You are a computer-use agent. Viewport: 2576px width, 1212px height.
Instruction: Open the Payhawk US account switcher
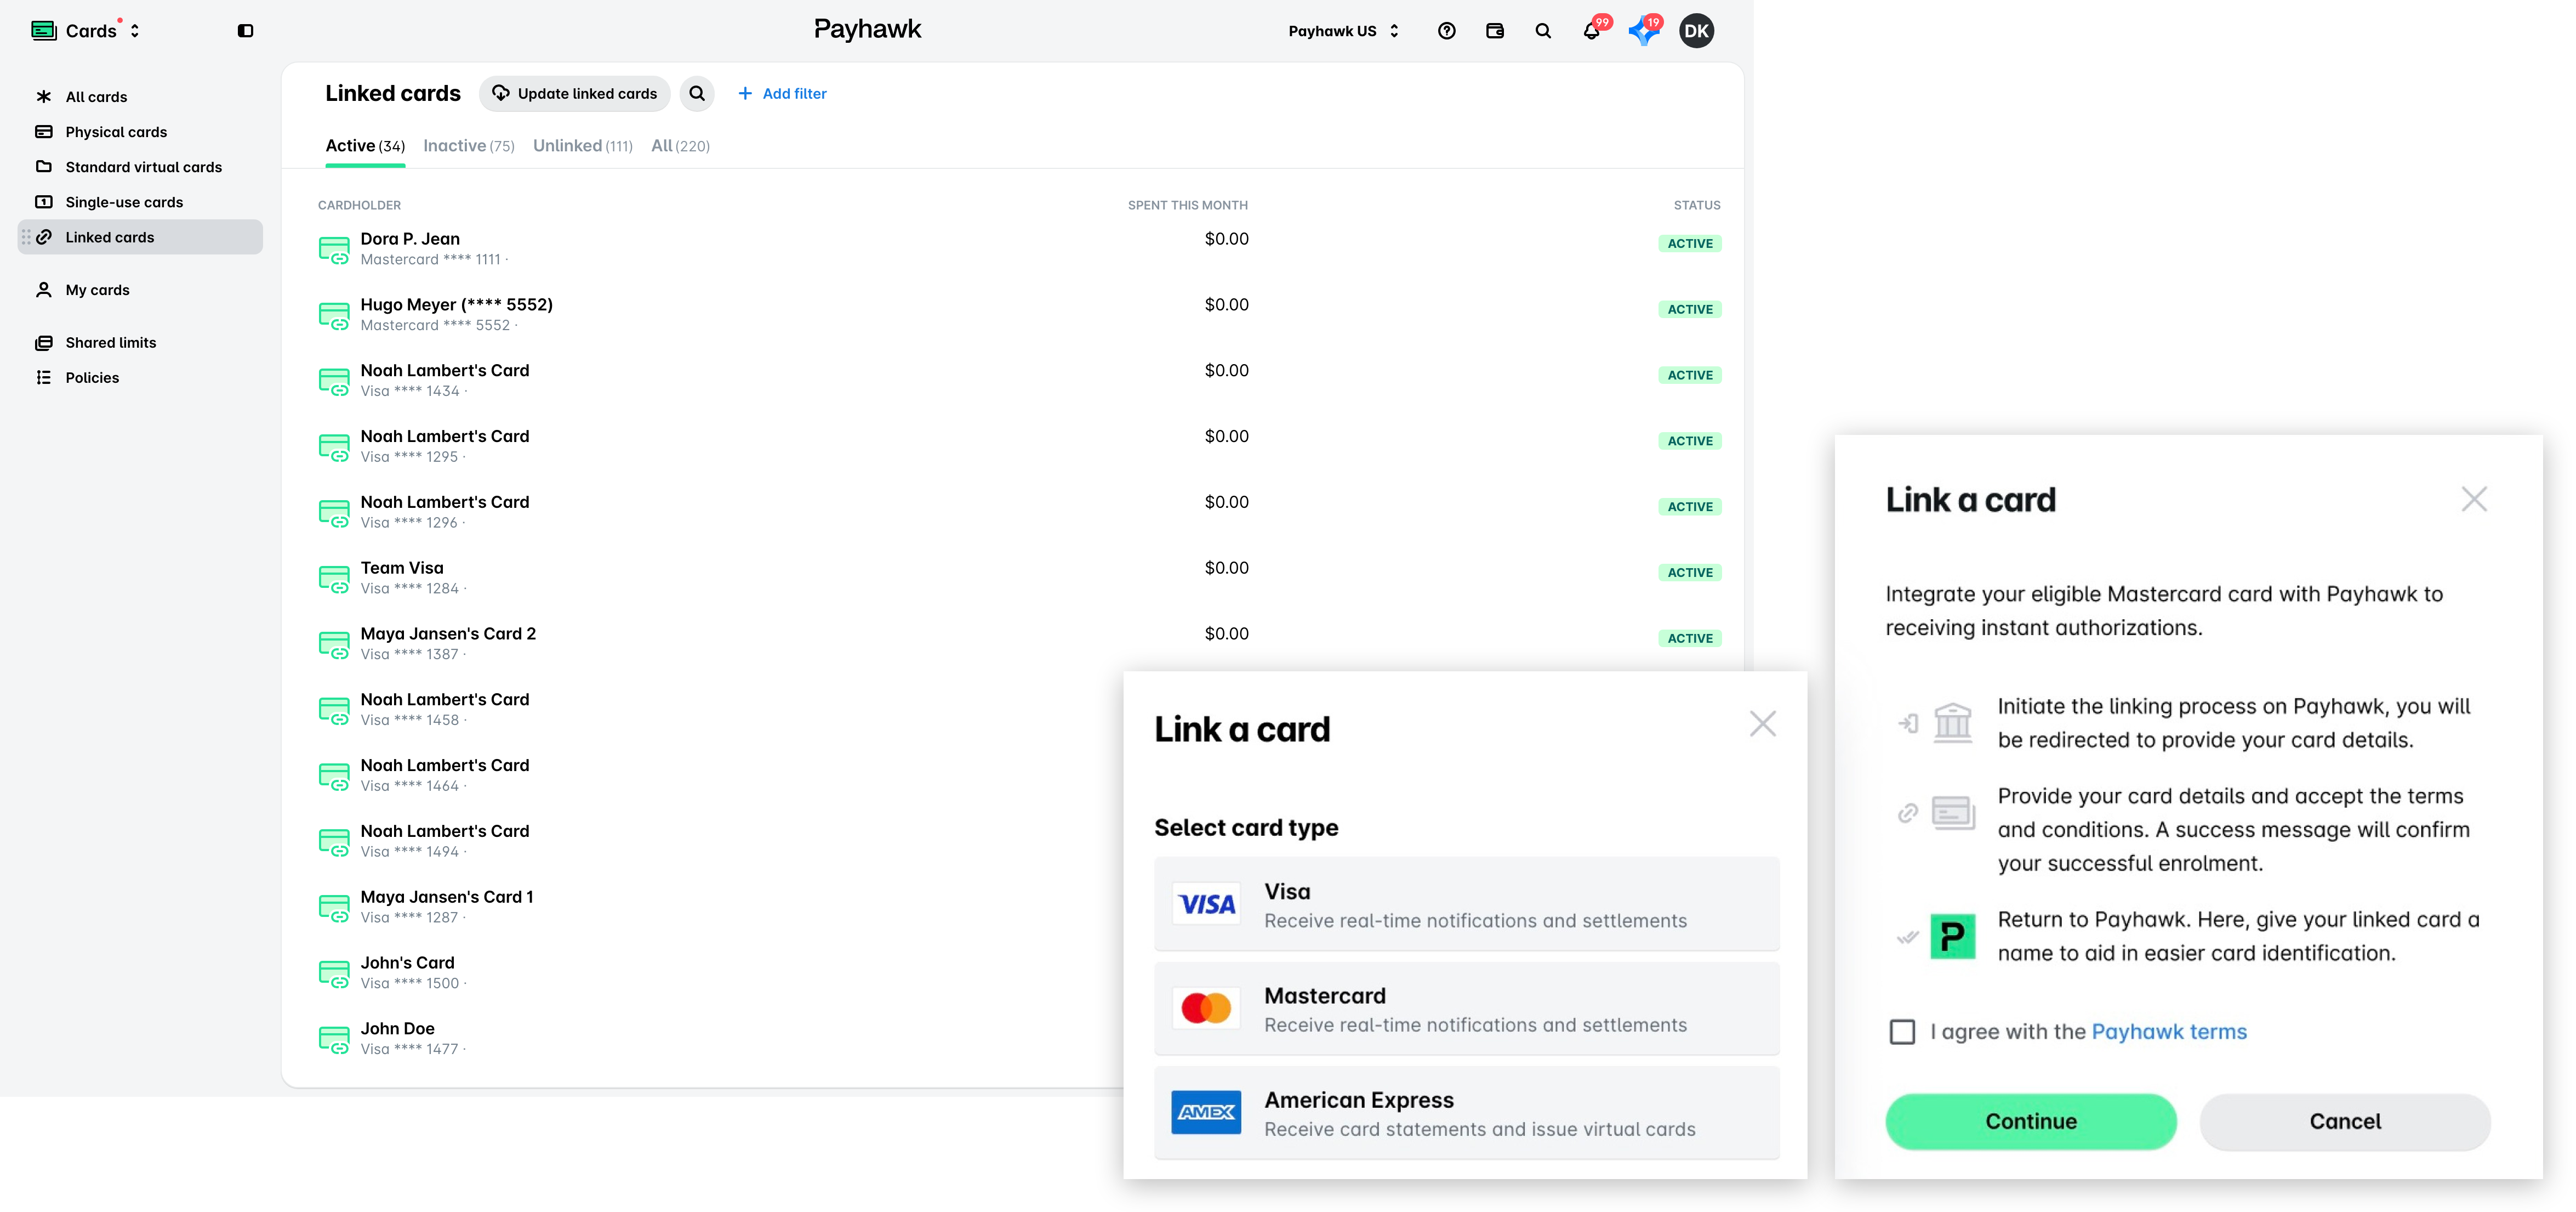[x=1343, y=31]
